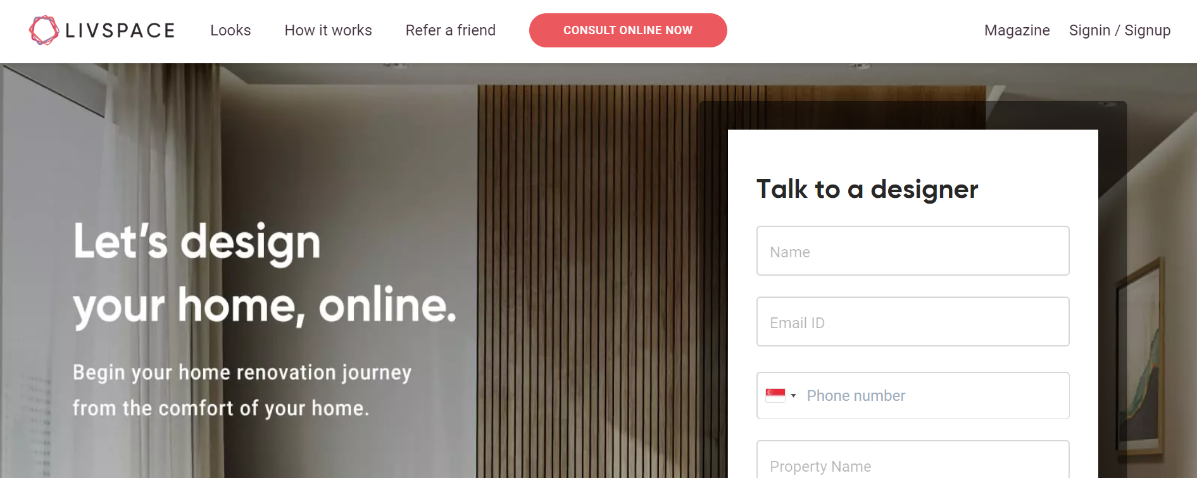Click the Livspace hexagon logo icon
1197x478 pixels.
[44, 30]
